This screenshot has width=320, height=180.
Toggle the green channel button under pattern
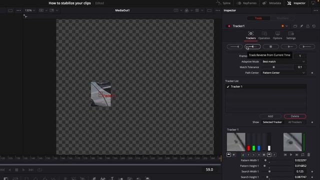(x=253, y=155)
